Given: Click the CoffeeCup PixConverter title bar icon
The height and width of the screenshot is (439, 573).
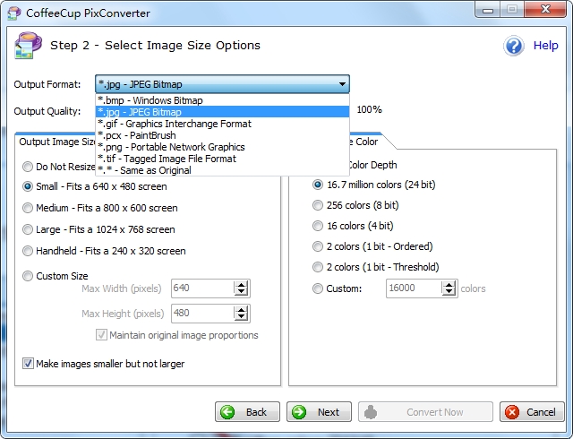Looking at the screenshot, I should [13, 10].
